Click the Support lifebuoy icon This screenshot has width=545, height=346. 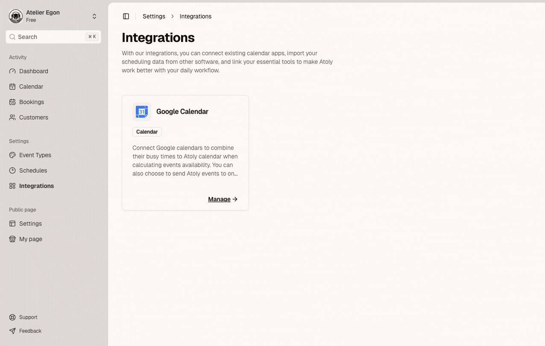click(x=12, y=317)
